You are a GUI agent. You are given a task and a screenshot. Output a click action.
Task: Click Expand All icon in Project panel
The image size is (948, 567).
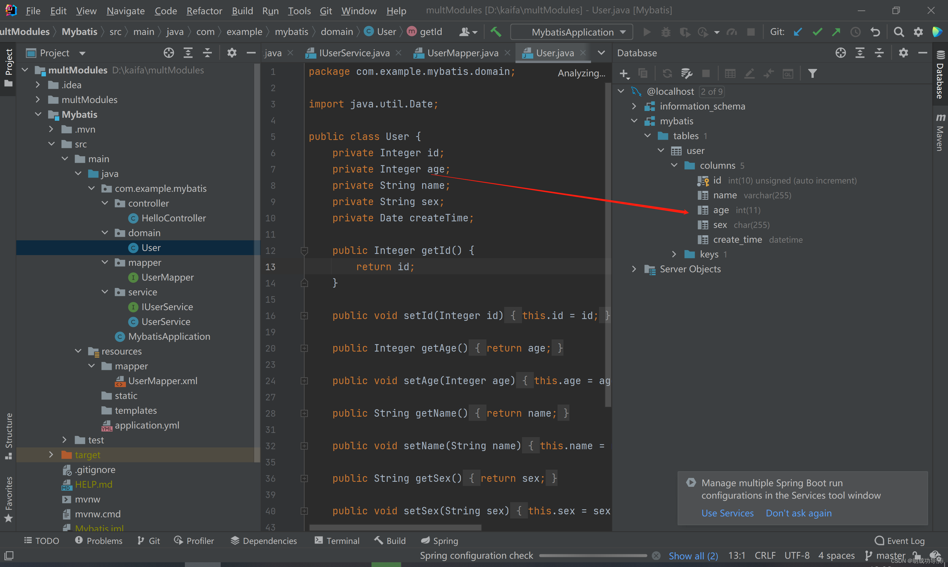pyautogui.click(x=188, y=53)
